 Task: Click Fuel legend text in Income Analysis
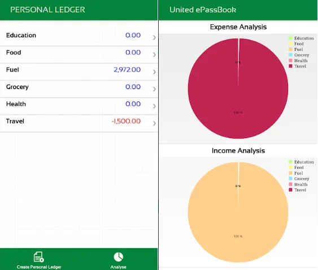click(299, 173)
